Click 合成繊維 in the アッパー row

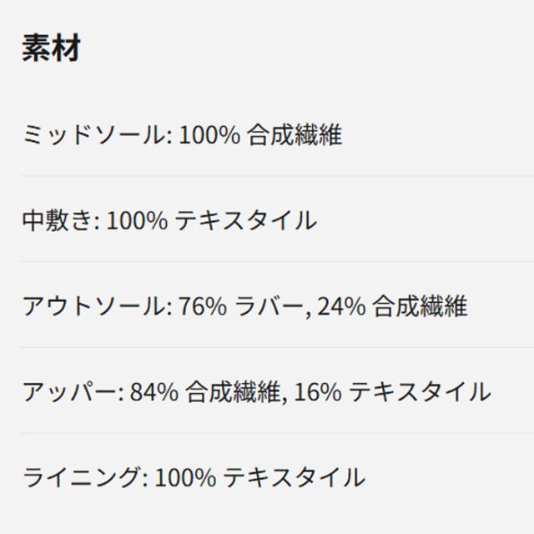[235, 392]
